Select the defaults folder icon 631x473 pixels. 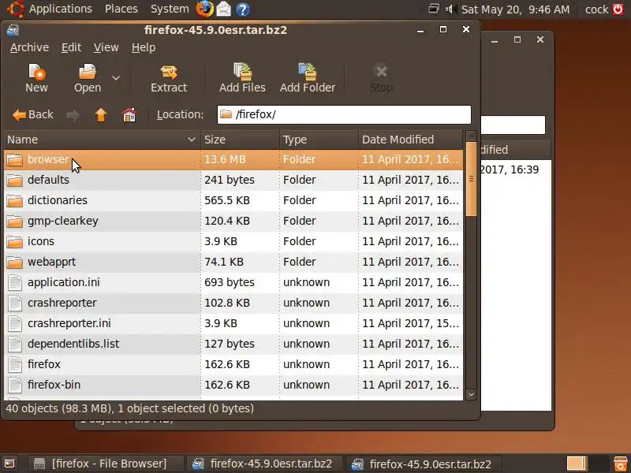(15, 181)
